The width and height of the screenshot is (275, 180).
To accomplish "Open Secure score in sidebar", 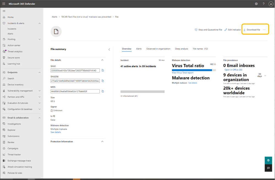I will [x=13, y=58].
